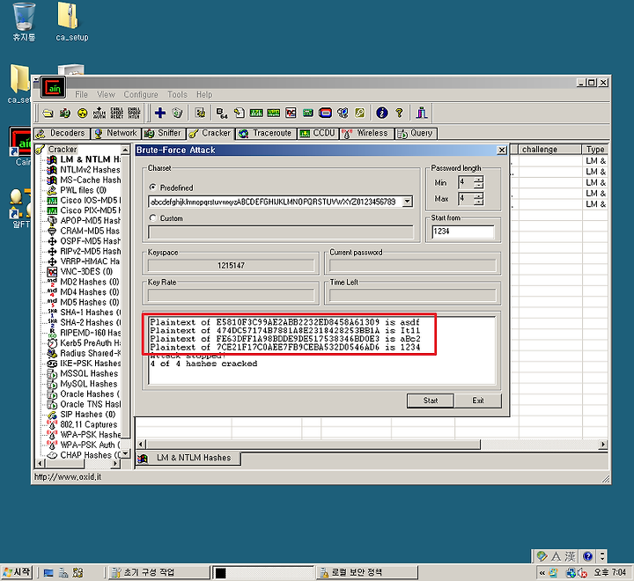Screen dimensions: 634x581
Task: Open the Base64 password decoder icon
Action: click(x=222, y=113)
